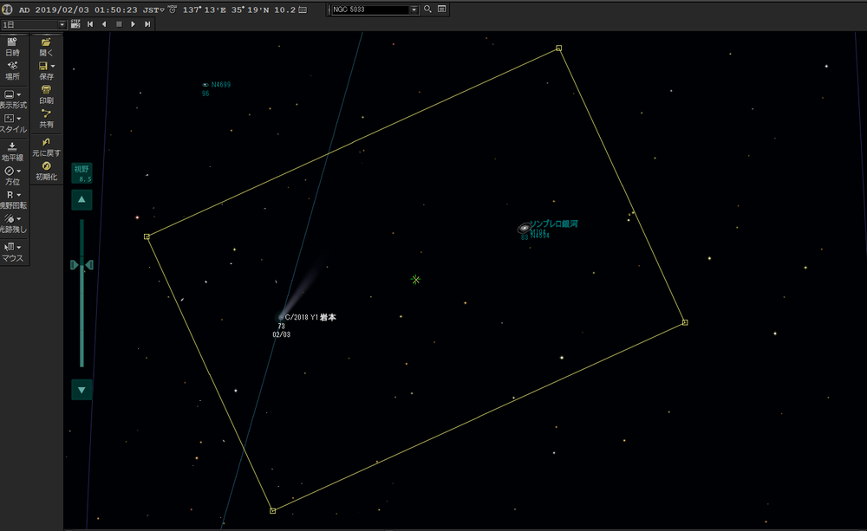Screen dimensions: 867x531
Task: Open the save options arrow beside 保存
Action: [53, 67]
